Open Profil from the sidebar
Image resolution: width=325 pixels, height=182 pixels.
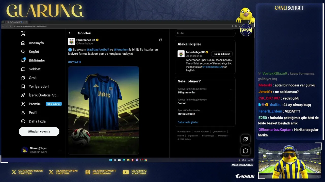[29, 112]
